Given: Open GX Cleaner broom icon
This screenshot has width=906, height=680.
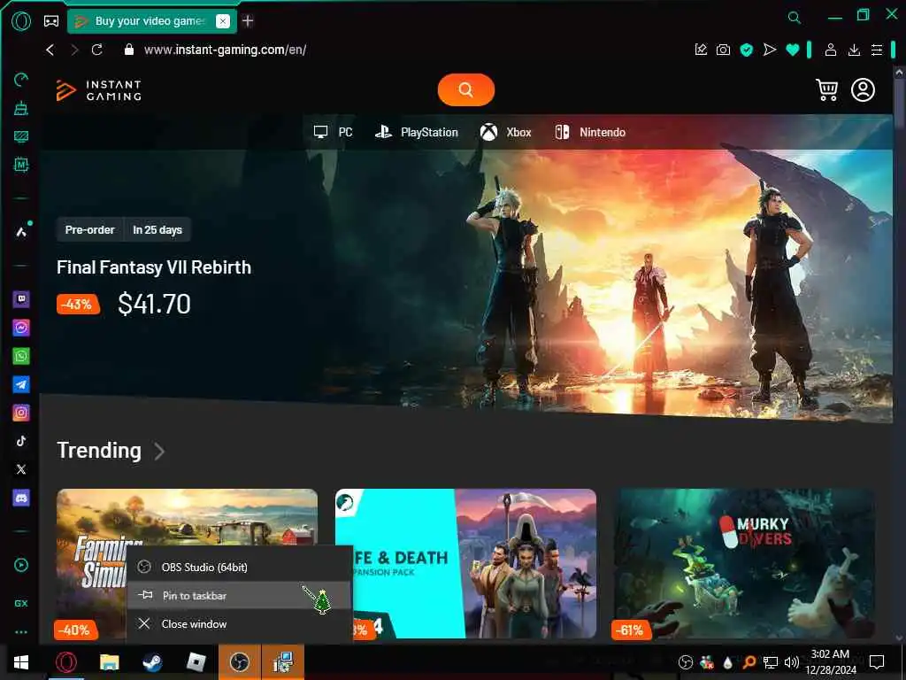Looking at the screenshot, I should tap(21, 107).
